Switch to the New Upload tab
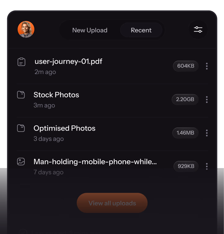This screenshot has height=234, width=224. pos(90,30)
